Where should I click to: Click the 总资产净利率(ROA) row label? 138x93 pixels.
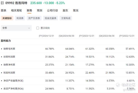point(13,89)
